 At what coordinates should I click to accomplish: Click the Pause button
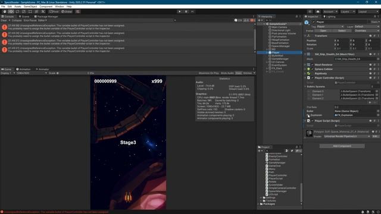(x=186, y=11)
